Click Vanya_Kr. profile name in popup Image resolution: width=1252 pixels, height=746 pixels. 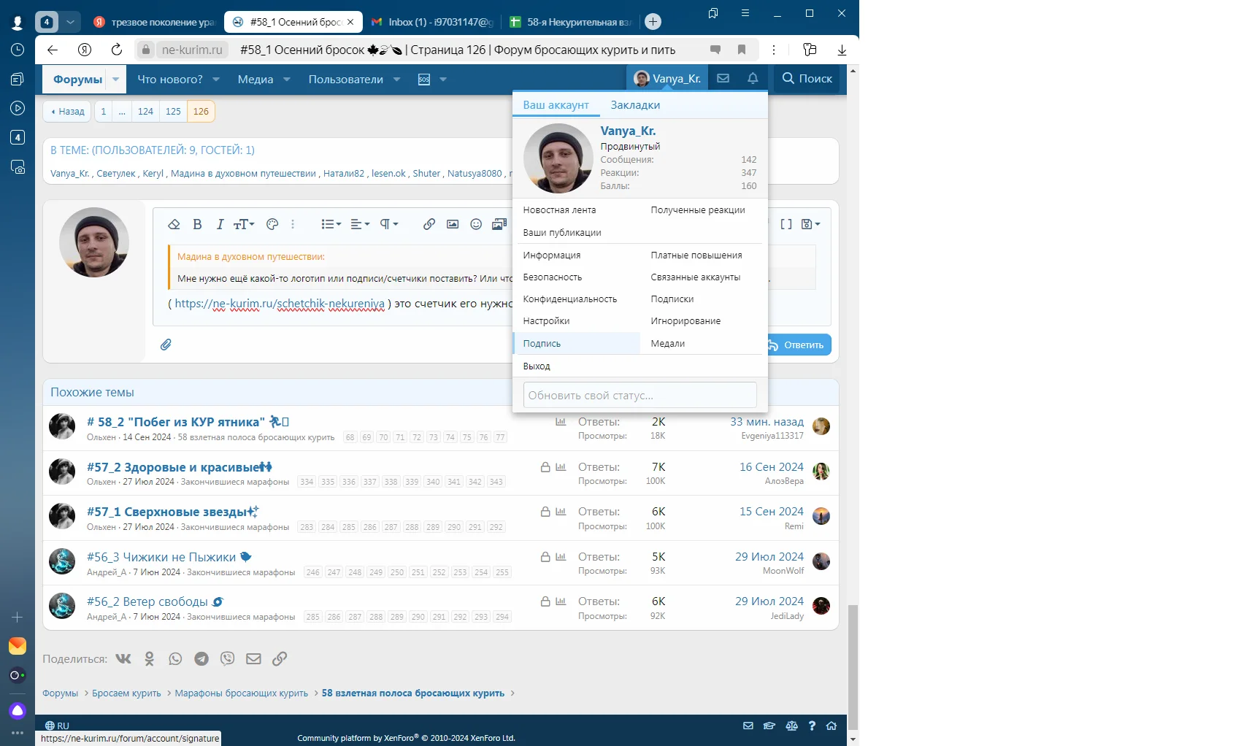coord(628,131)
